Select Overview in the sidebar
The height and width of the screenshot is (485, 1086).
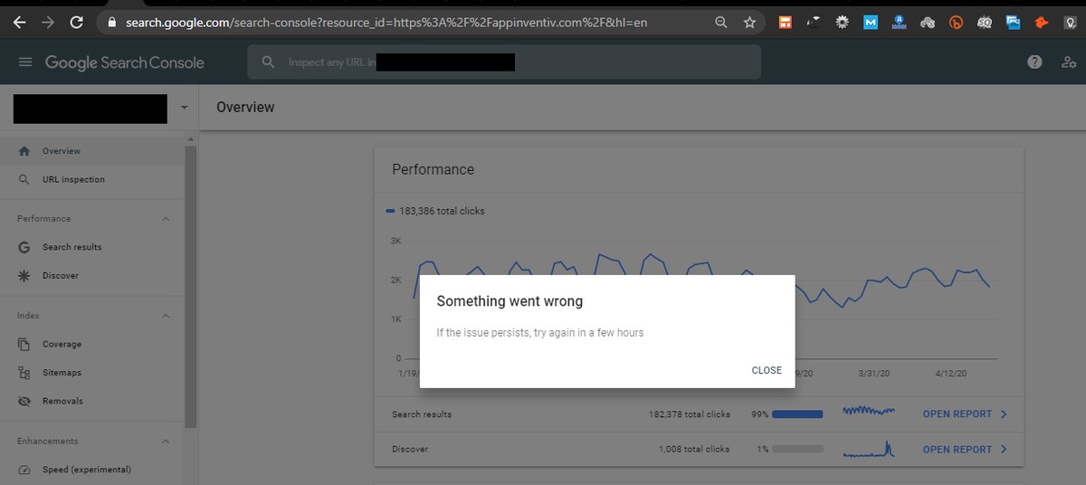[x=91, y=151]
